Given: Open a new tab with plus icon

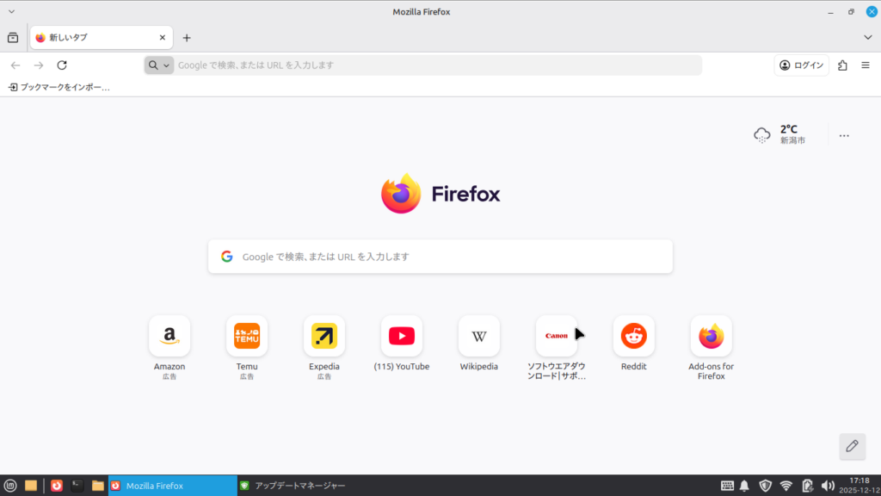Looking at the screenshot, I should pyautogui.click(x=187, y=38).
